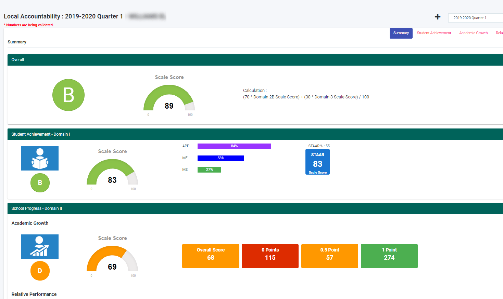Image resolution: width=503 pixels, height=299 pixels.
Task: Click the Local Accountability page title
Action: point(63,16)
